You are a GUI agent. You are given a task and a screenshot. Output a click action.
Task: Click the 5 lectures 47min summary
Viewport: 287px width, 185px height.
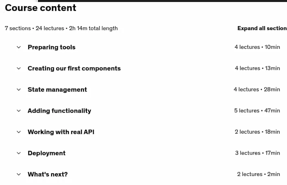click(x=257, y=111)
